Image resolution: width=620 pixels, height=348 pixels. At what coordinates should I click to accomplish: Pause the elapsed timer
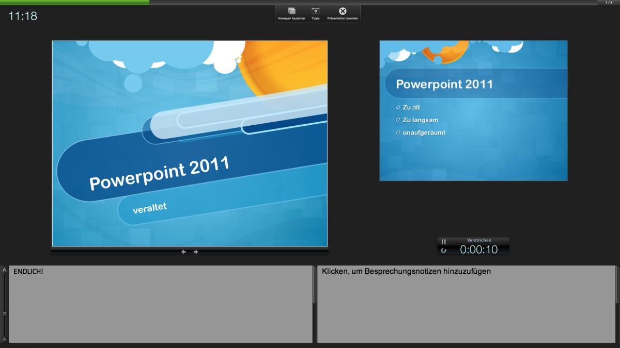(443, 241)
